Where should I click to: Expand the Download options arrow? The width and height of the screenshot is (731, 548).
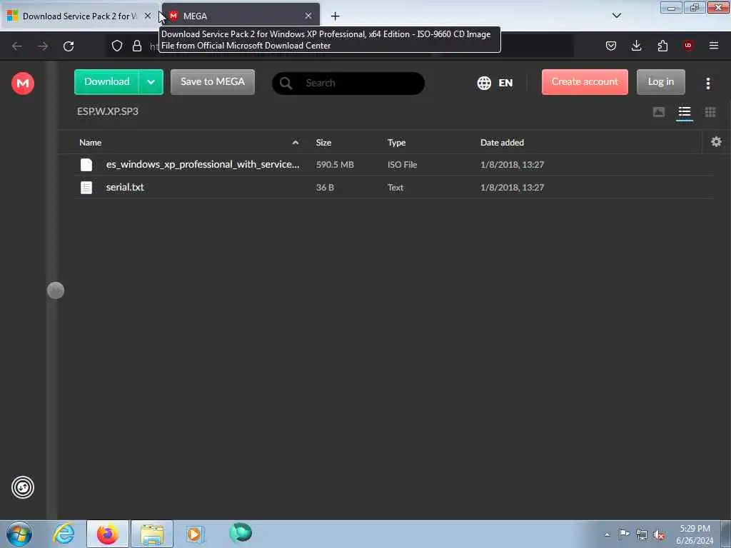[x=151, y=82]
